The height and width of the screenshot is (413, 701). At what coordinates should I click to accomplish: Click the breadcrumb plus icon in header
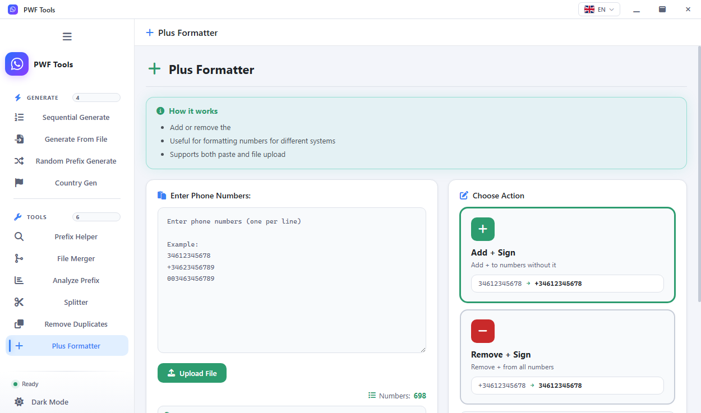(150, 33)
